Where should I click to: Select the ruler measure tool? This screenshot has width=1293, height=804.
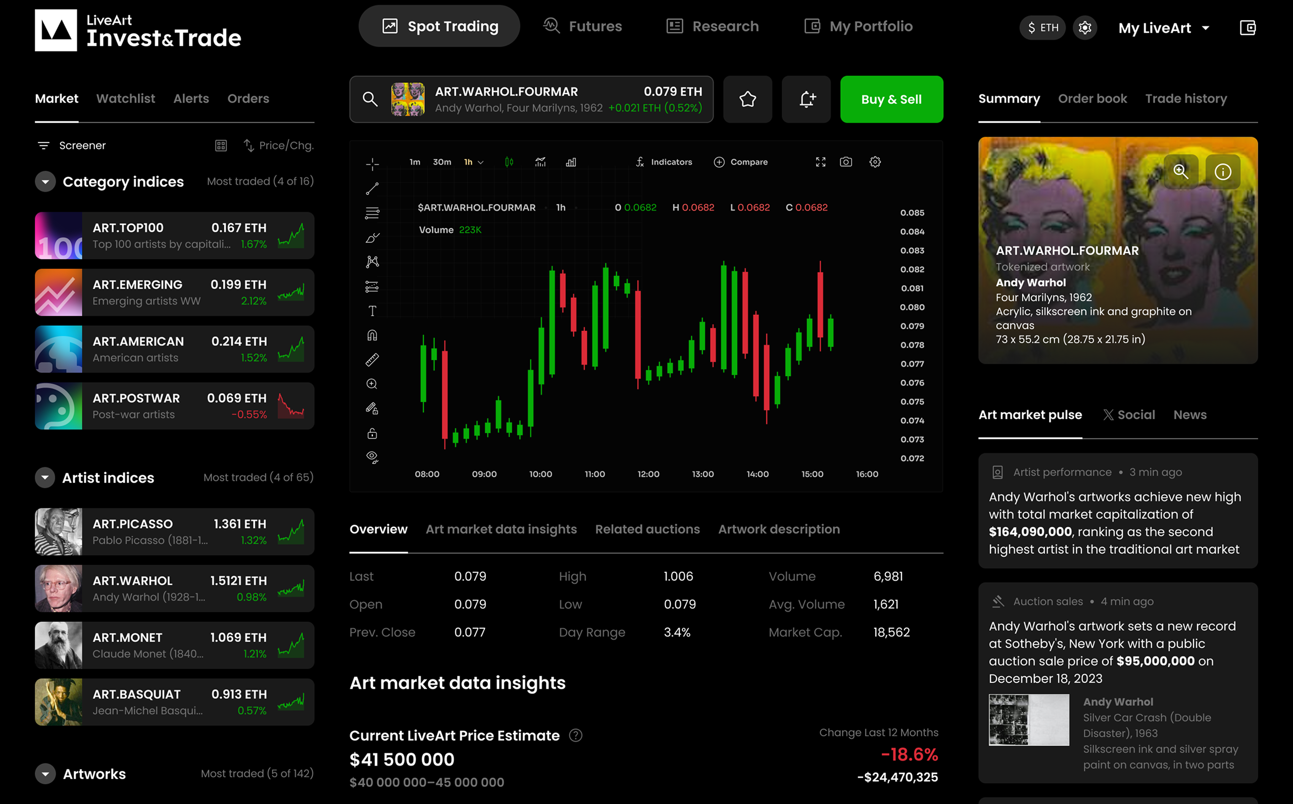tap(372, 360)
